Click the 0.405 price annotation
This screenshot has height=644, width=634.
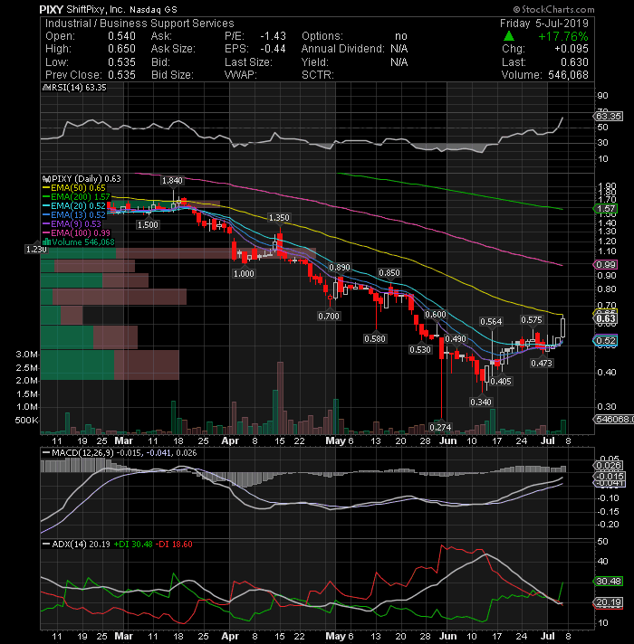[x=500, y=381]
